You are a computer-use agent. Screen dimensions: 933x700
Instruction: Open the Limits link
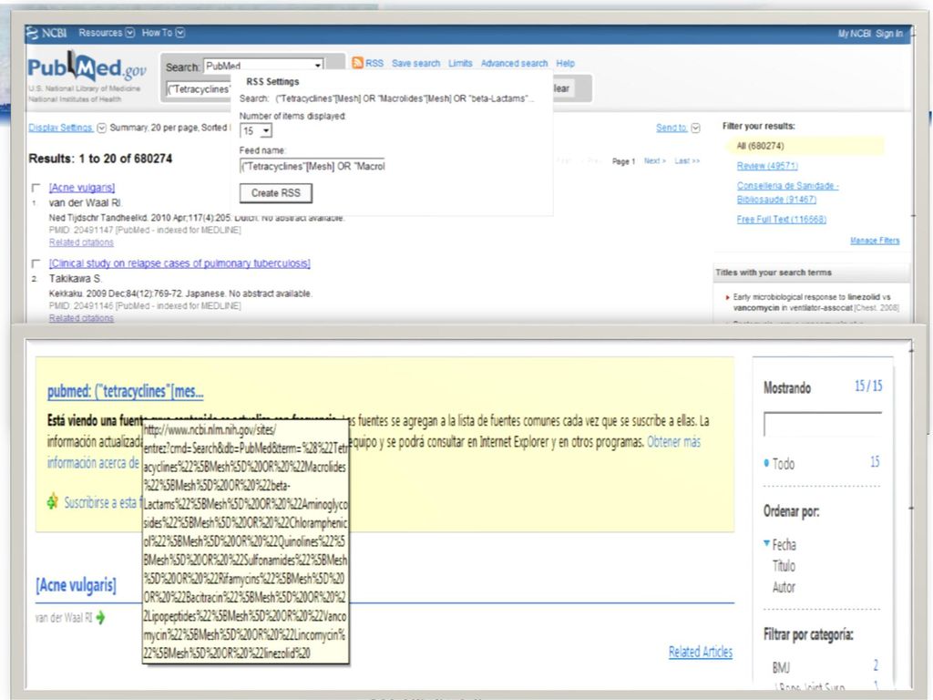(x=460, y=63)
